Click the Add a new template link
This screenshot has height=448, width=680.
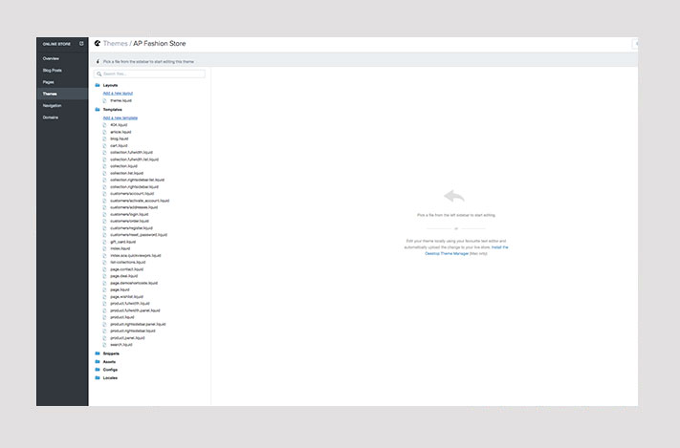pos(121,117)
